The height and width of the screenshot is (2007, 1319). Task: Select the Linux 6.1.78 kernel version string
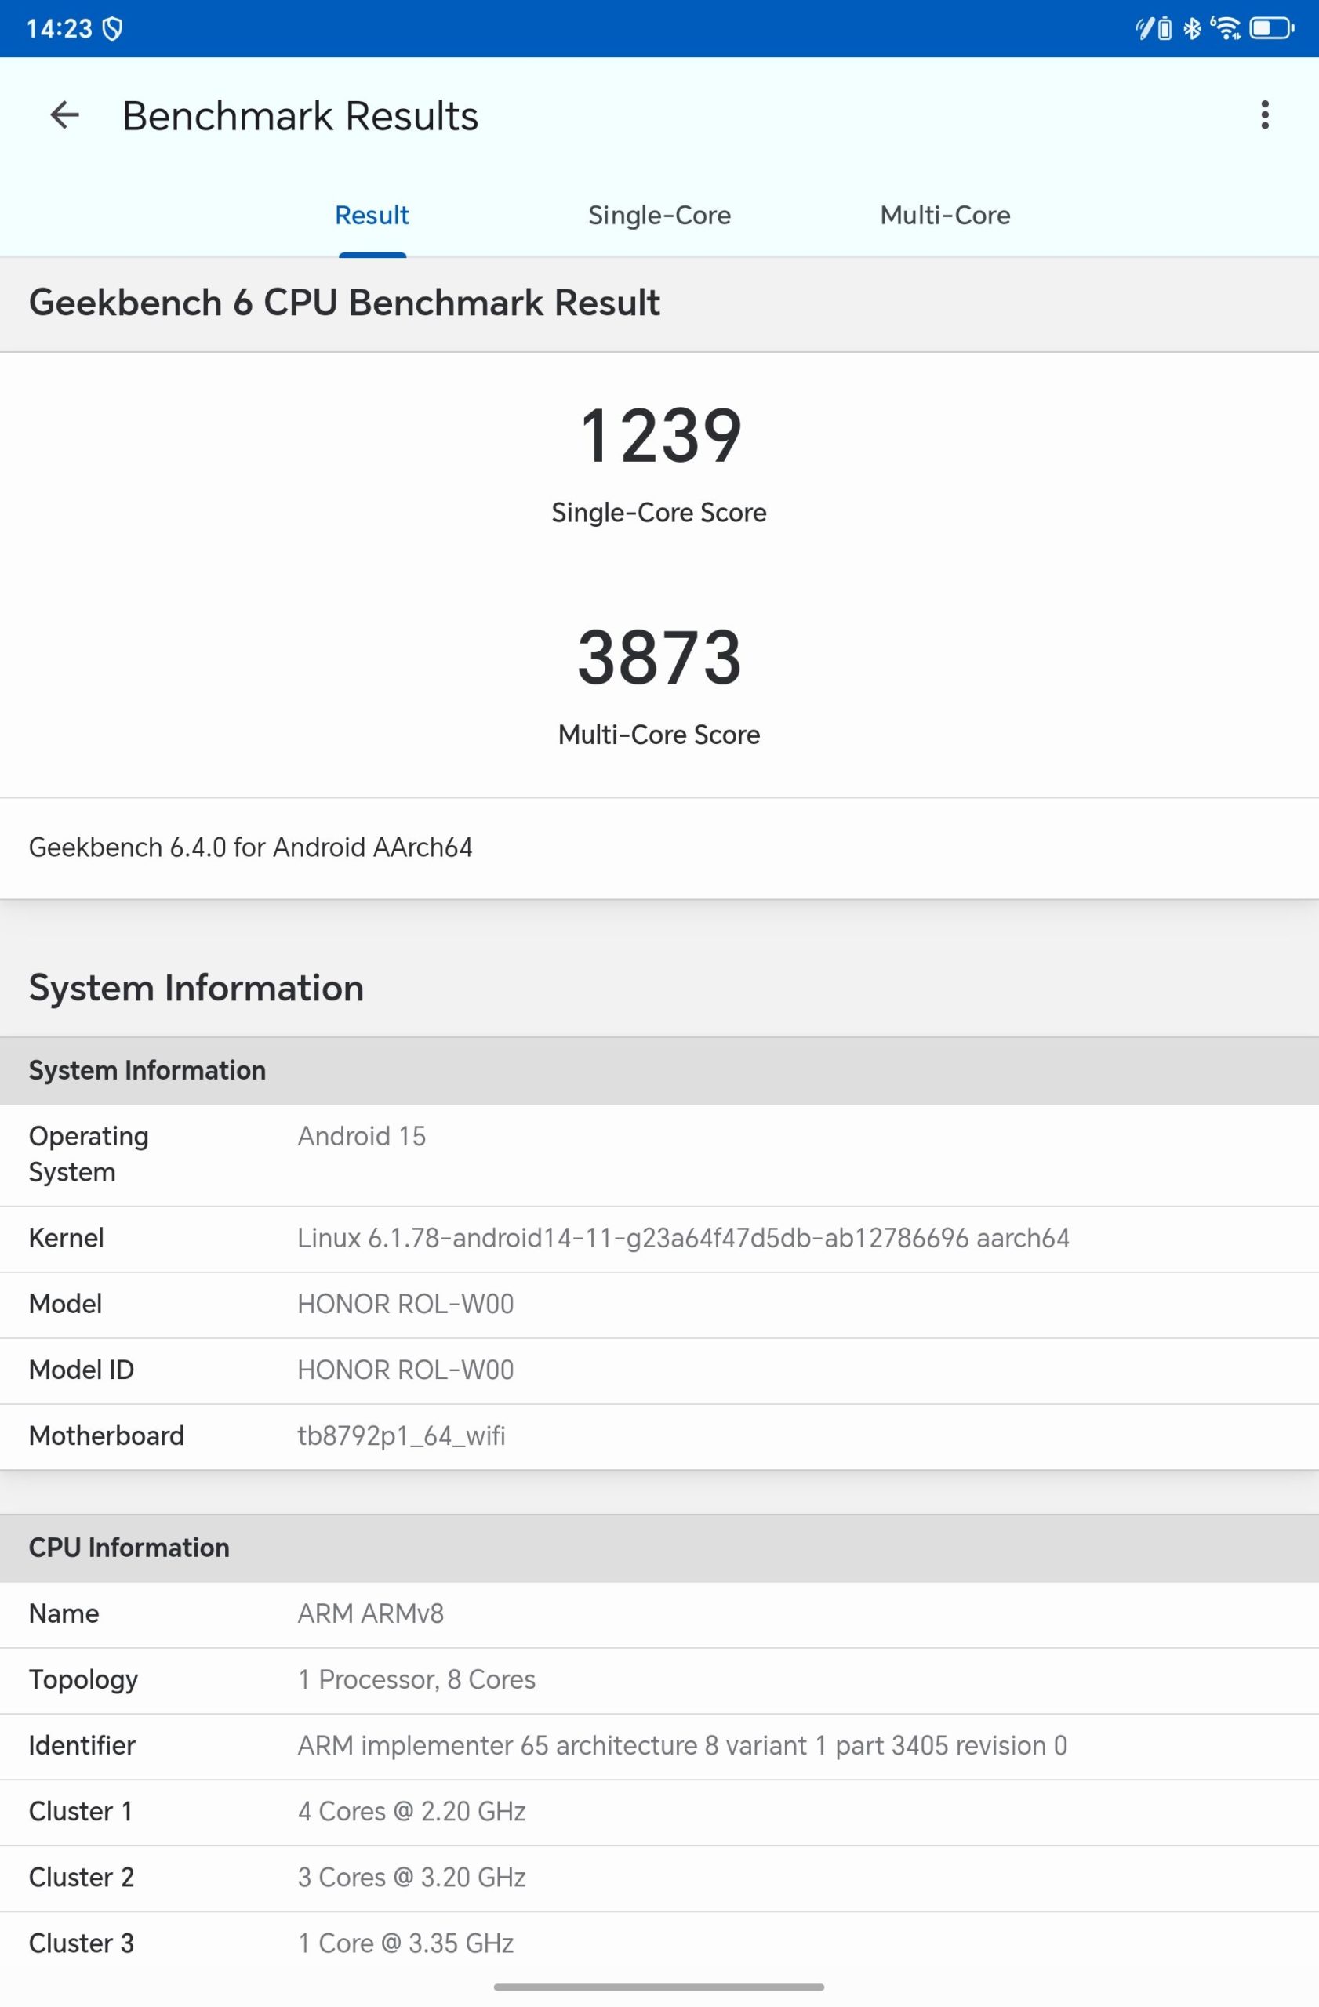pos(683,1239)
